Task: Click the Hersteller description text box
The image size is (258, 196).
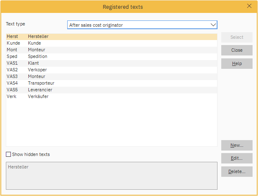Action: pos(111,176)
